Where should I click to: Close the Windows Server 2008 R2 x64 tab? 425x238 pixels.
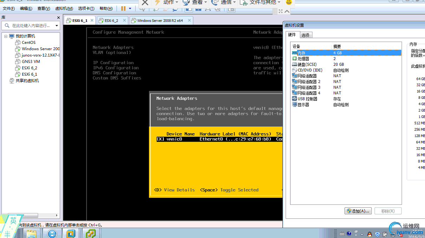point(189,20)
